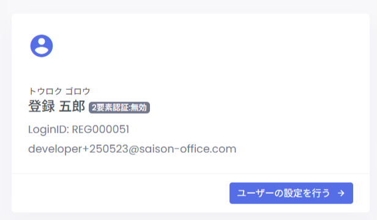The height and width of the screenshot is (220, 377).
Task: Click the 2要素認証:無効 status badge
Action: [x=119, y=108]
